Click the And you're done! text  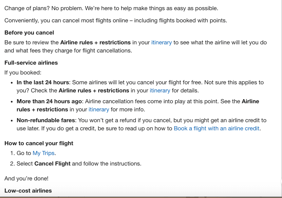26,179
